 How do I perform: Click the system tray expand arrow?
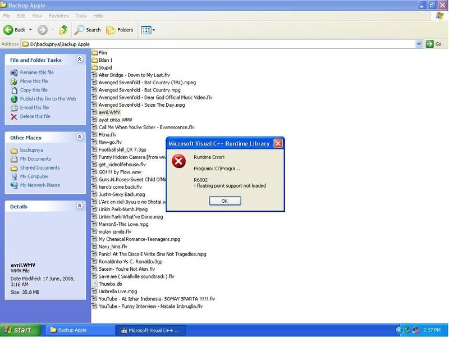[x=399, y=330]
